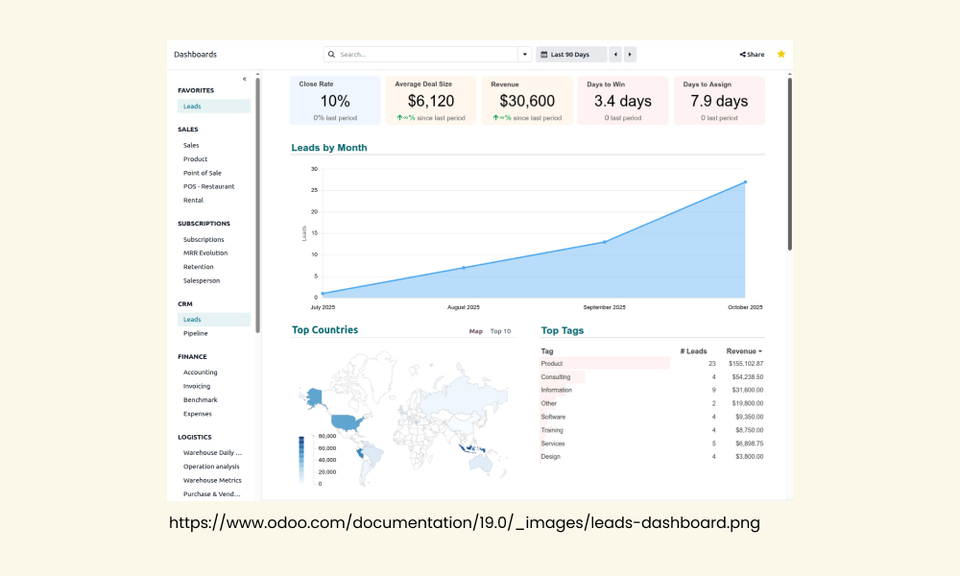The width and height of the screenshot is (960, 576).
Task: Open the Point of Sale dashboard
Action: click(x=202, y=173)
